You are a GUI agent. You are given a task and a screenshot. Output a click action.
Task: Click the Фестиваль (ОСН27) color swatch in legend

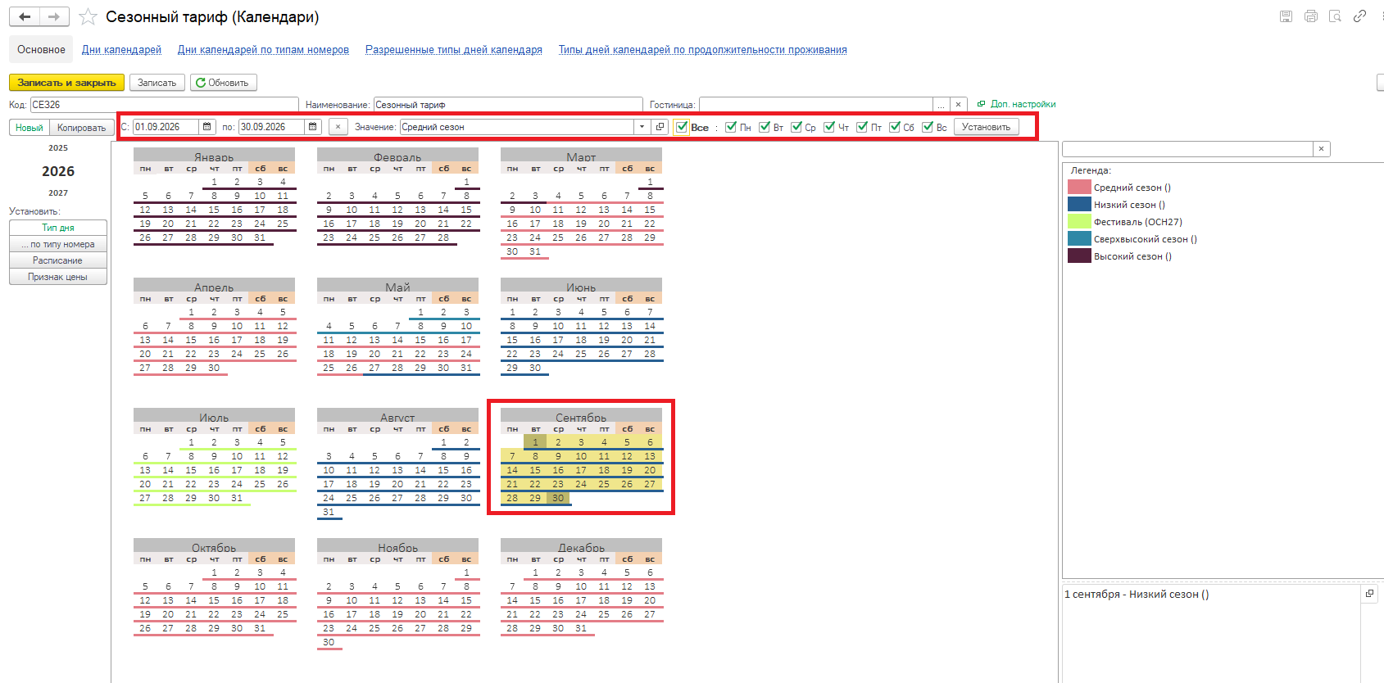[x=1079, y=222]
